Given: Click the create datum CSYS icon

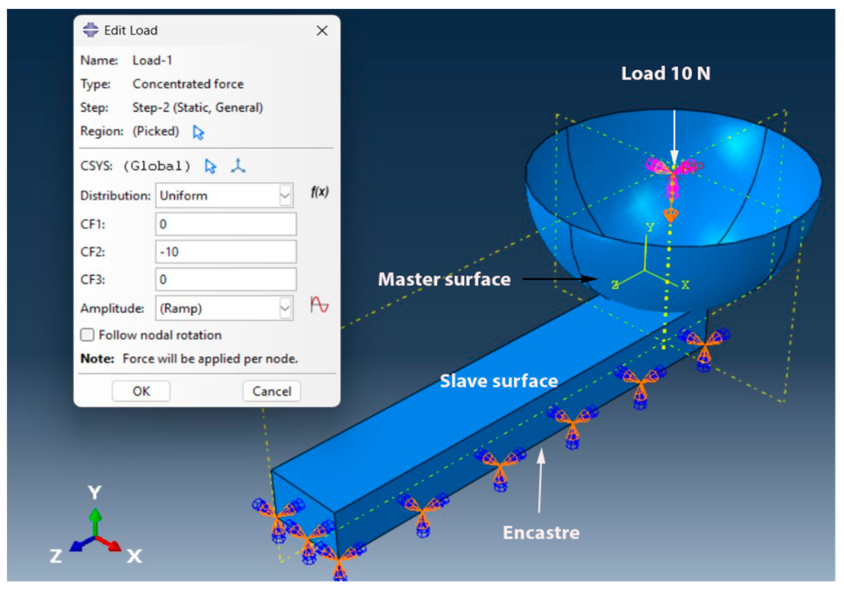Looking at the screenshot, I should pos(238,166).
